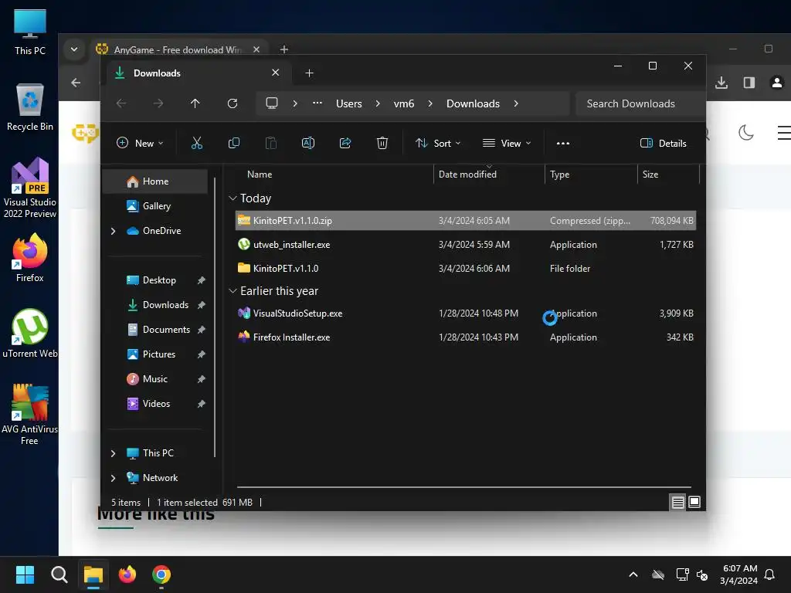
Task: Toggle dark mode moon icon on AnyGame page
Action: coord(746,133)
